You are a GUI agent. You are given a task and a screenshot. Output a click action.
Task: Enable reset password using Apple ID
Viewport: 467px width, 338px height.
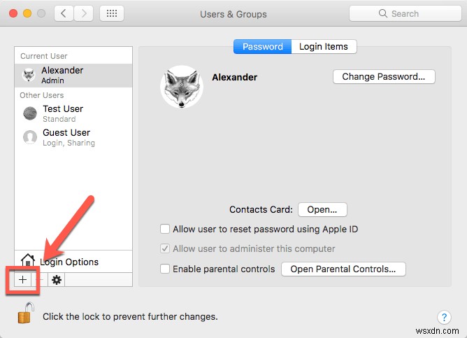[165, 229]
